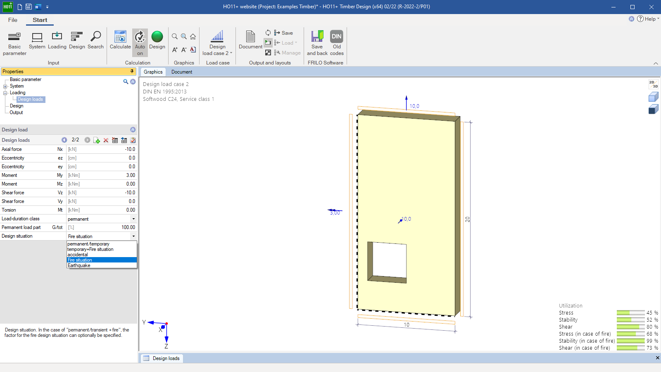Click the green Design sphere button
Viewport: 661px width, 372px height.
pos(157,41)
